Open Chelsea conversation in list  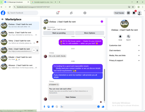tap(20, 25)
